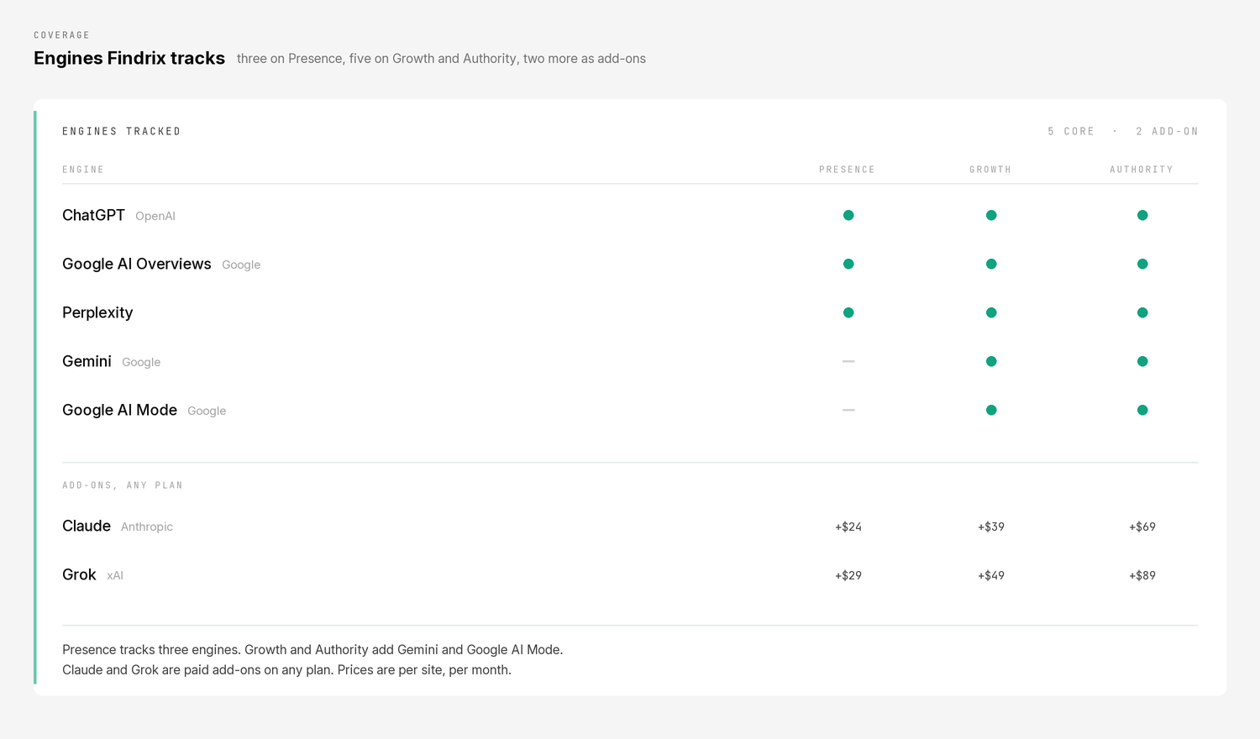Click the Claude add-on name
Screen dimensions: 1260x739
pos(87,526)
